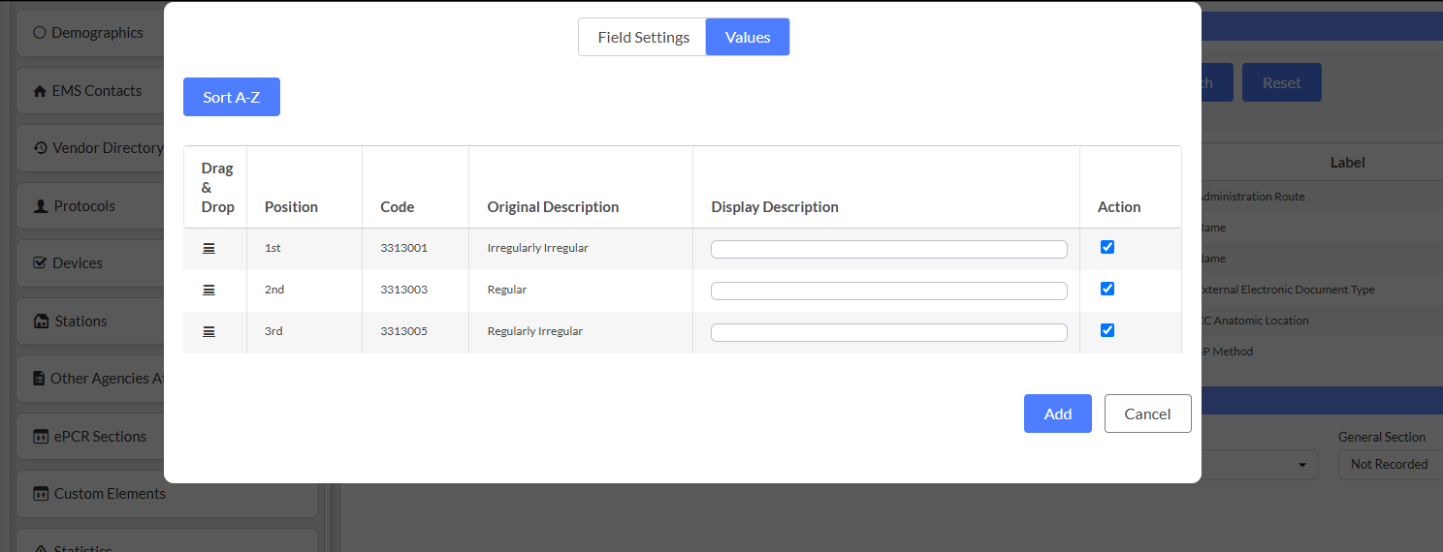The image size is (1443, 552).
Task: Click the Devices checkmark icon
Action: pyautogui.click(x=40, y=263)
